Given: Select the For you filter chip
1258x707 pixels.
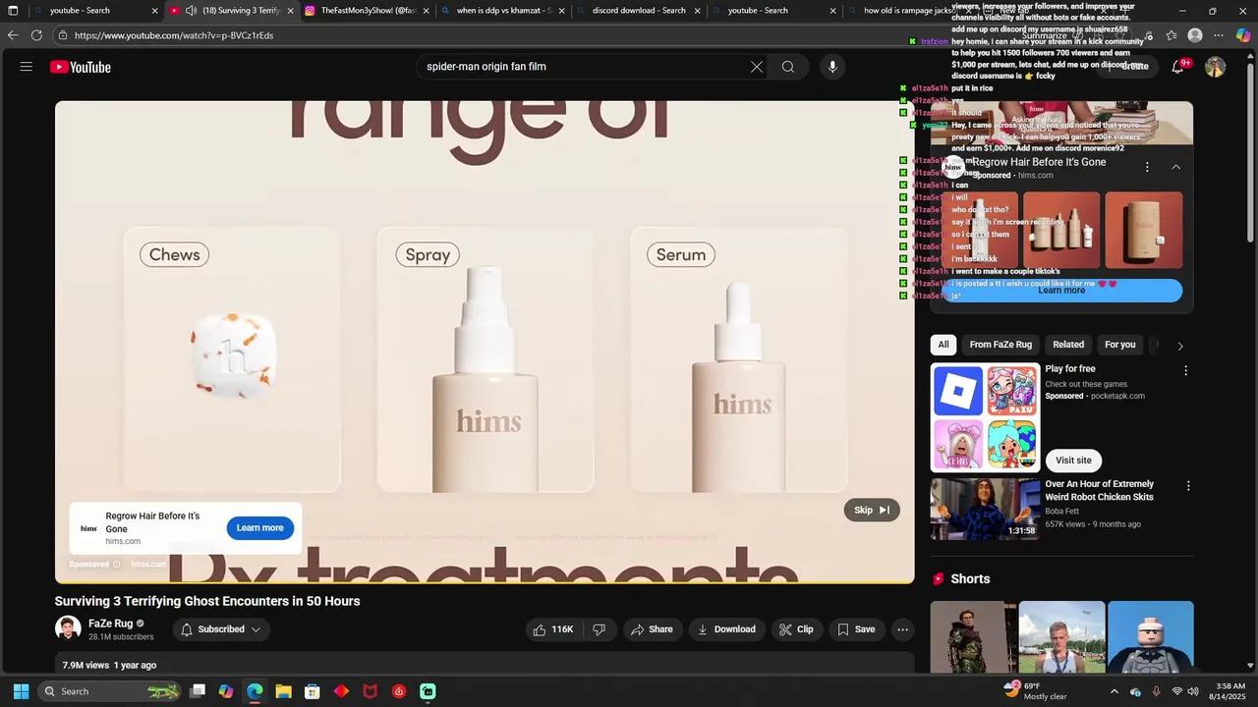Looking at the screenshot, I should click(x=1119, y=345).
